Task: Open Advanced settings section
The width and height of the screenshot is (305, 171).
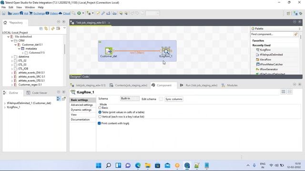Action: click(x=81, y=105)
